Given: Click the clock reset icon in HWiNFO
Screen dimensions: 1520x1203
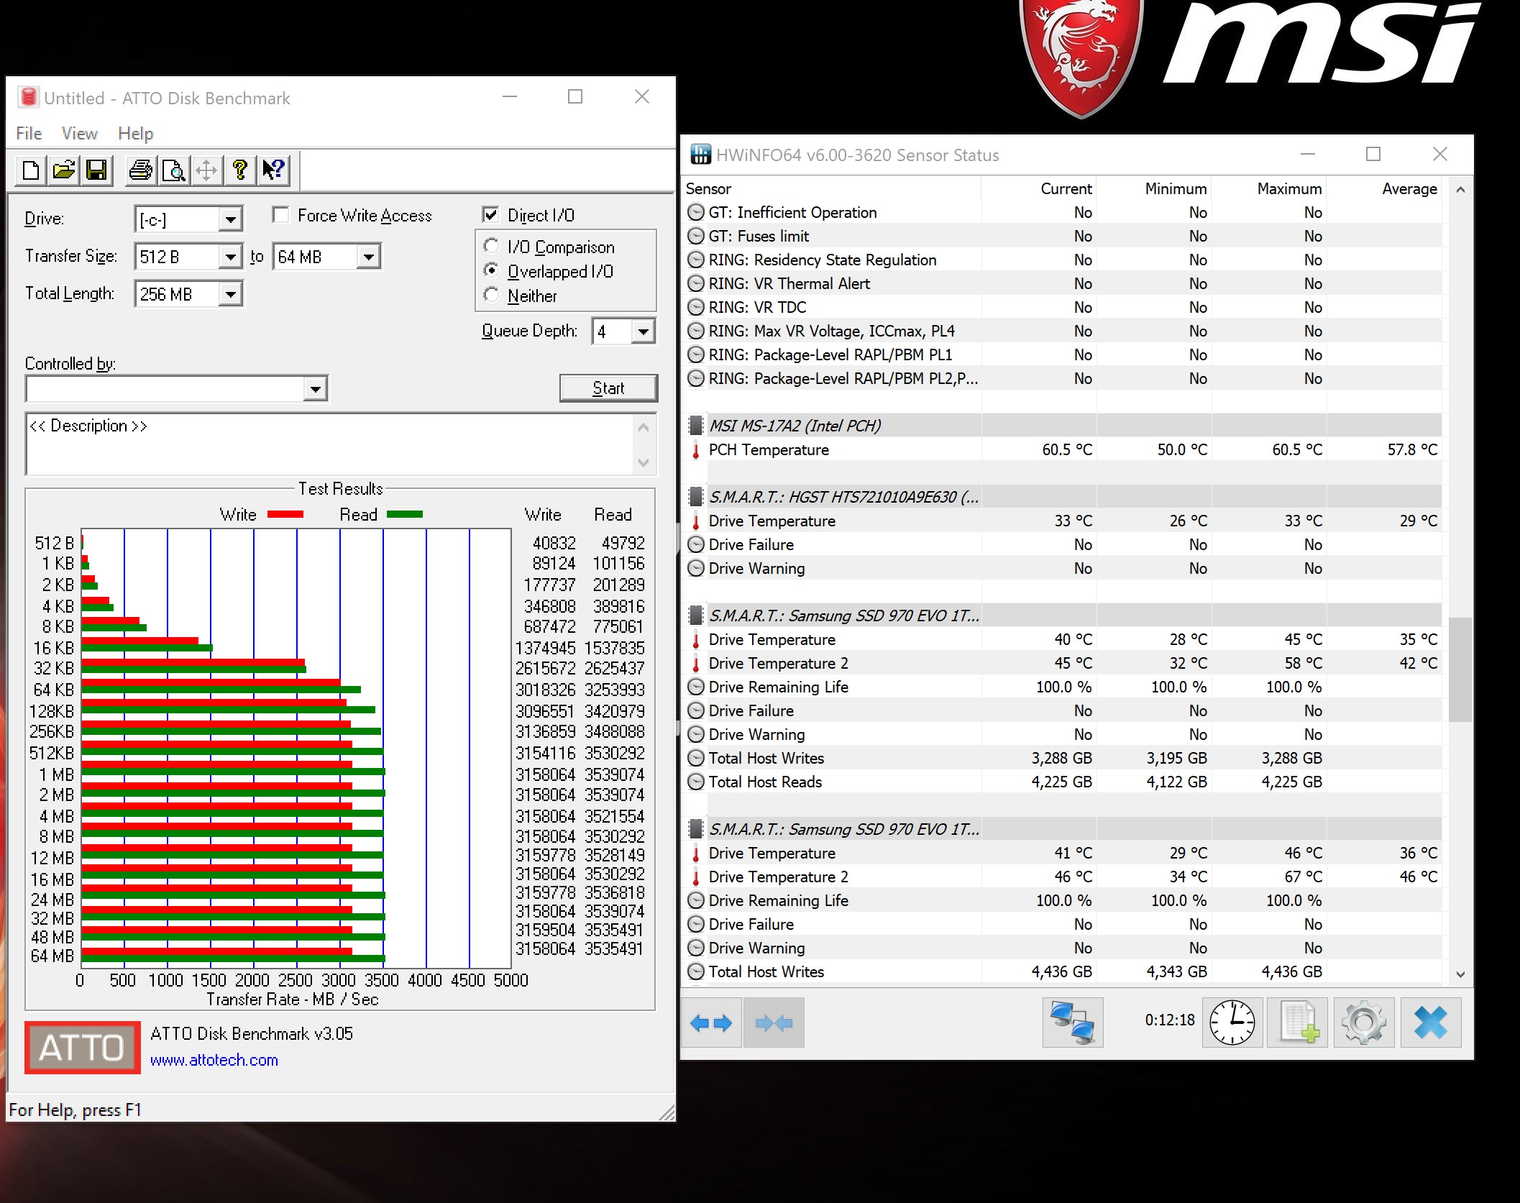Looking at the screenshot, I should click(1232, 1023).
